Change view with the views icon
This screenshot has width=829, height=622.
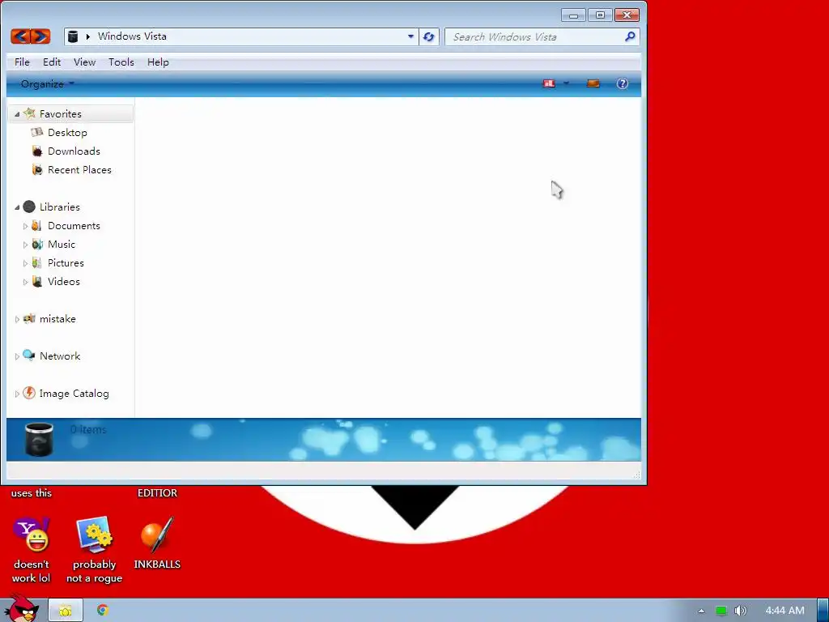pos(550,83)
